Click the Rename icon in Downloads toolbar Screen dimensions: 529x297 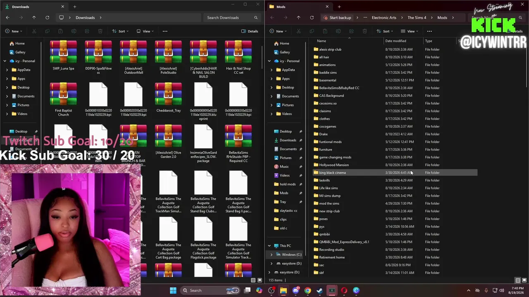coord(74,31)
